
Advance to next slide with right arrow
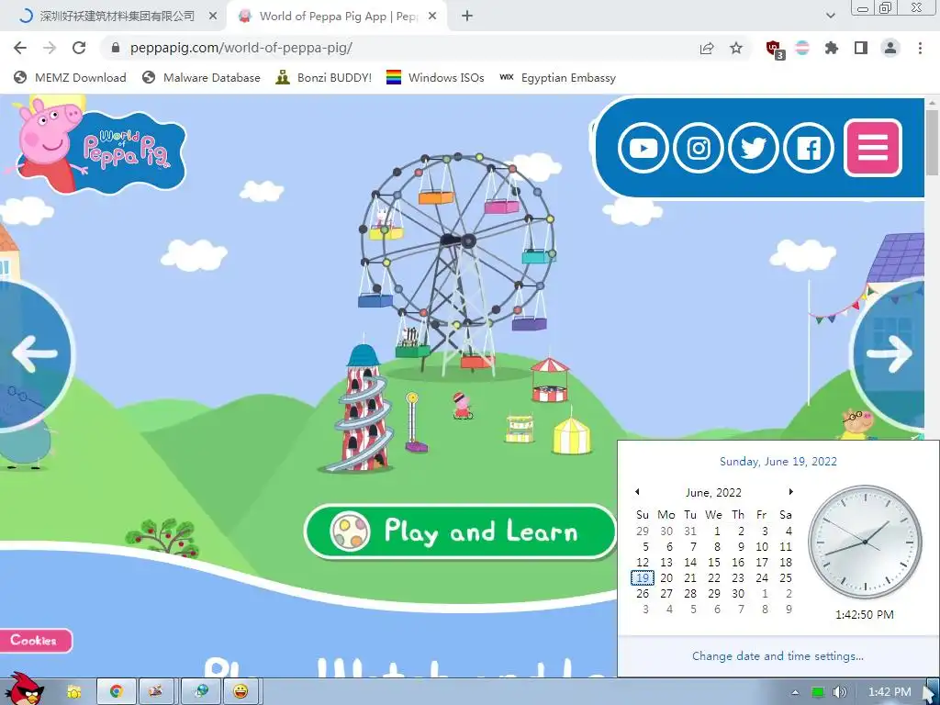(890, 353)
